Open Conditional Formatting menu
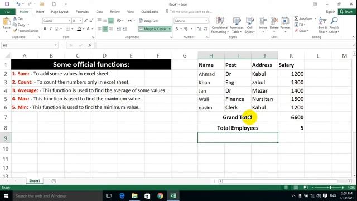This screenshot has height=201, width=357. 219,25
